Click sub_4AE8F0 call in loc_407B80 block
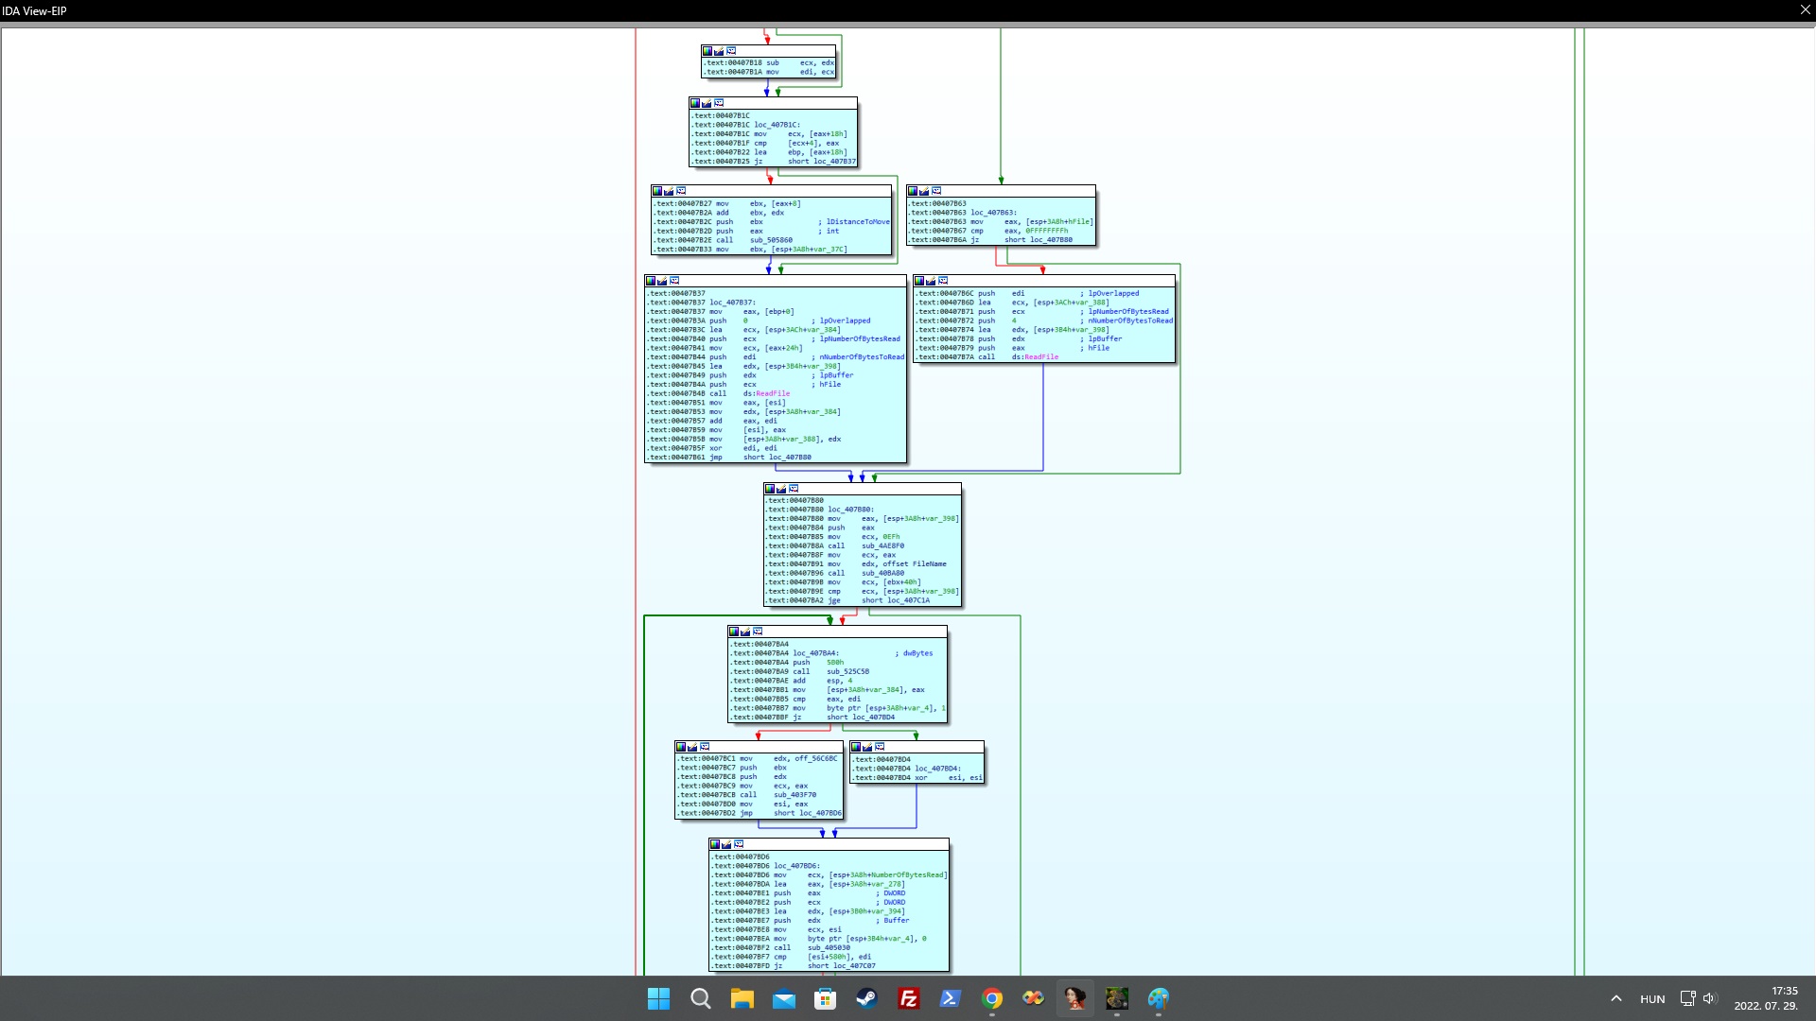 pos(882,545)
